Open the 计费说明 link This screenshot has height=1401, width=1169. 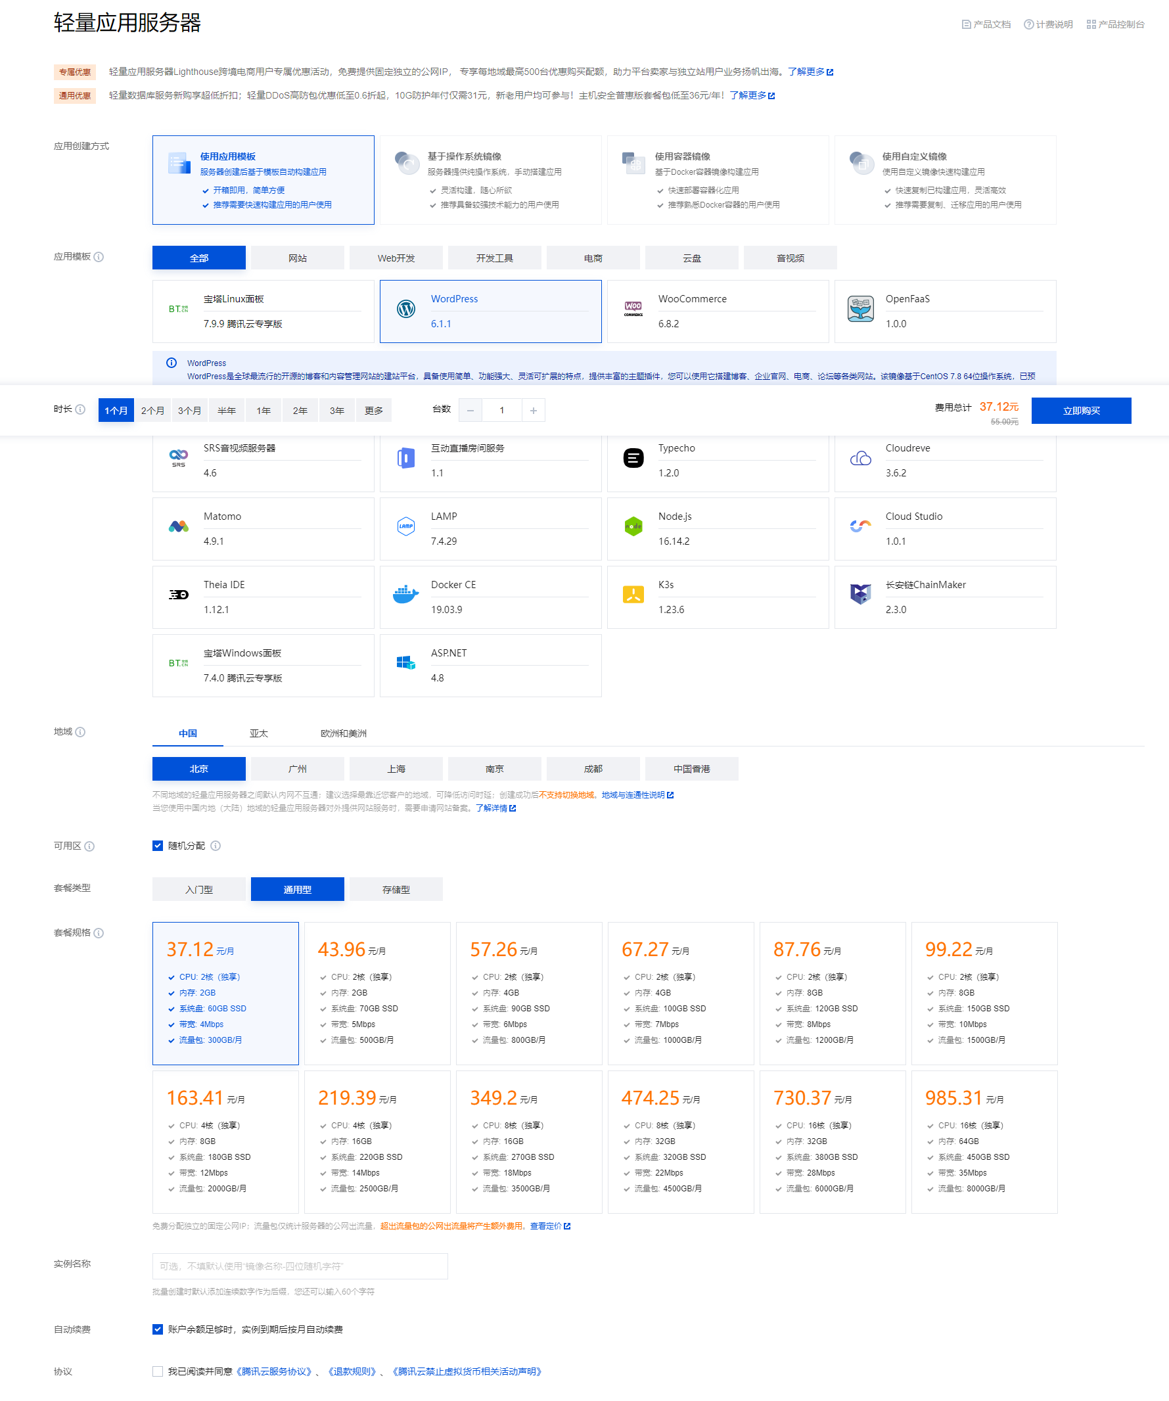coord(1048,24)
